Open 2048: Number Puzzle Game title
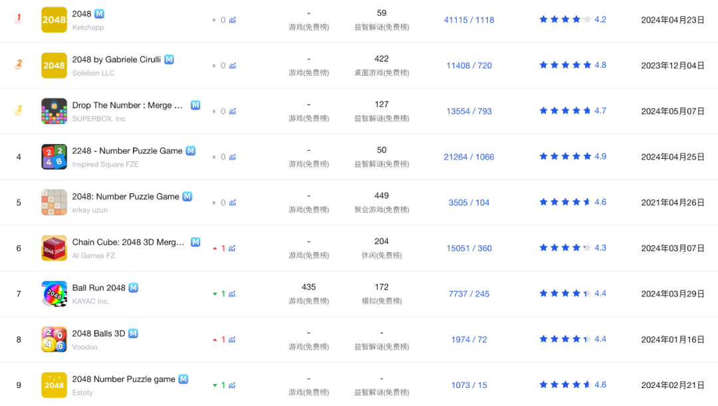The width and height of the screenshot is (718, 406). pos(126,197)
